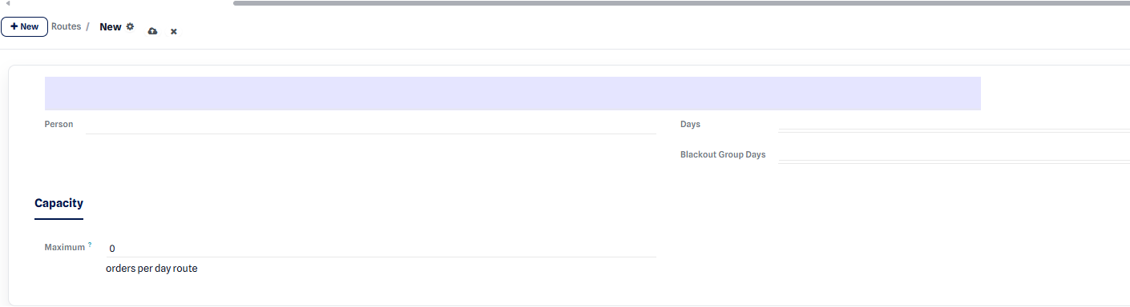Save record with cloud upload icon
1130x307 pixels.
[x=152, y=31]
